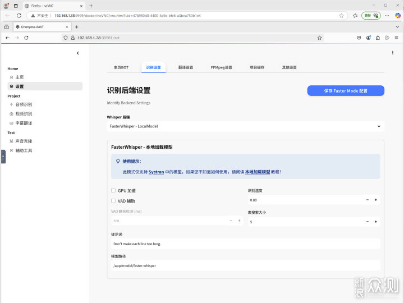The image size is (404, 303).
Task: Switch to the 其他设置 tab
Action: [289, 67]
